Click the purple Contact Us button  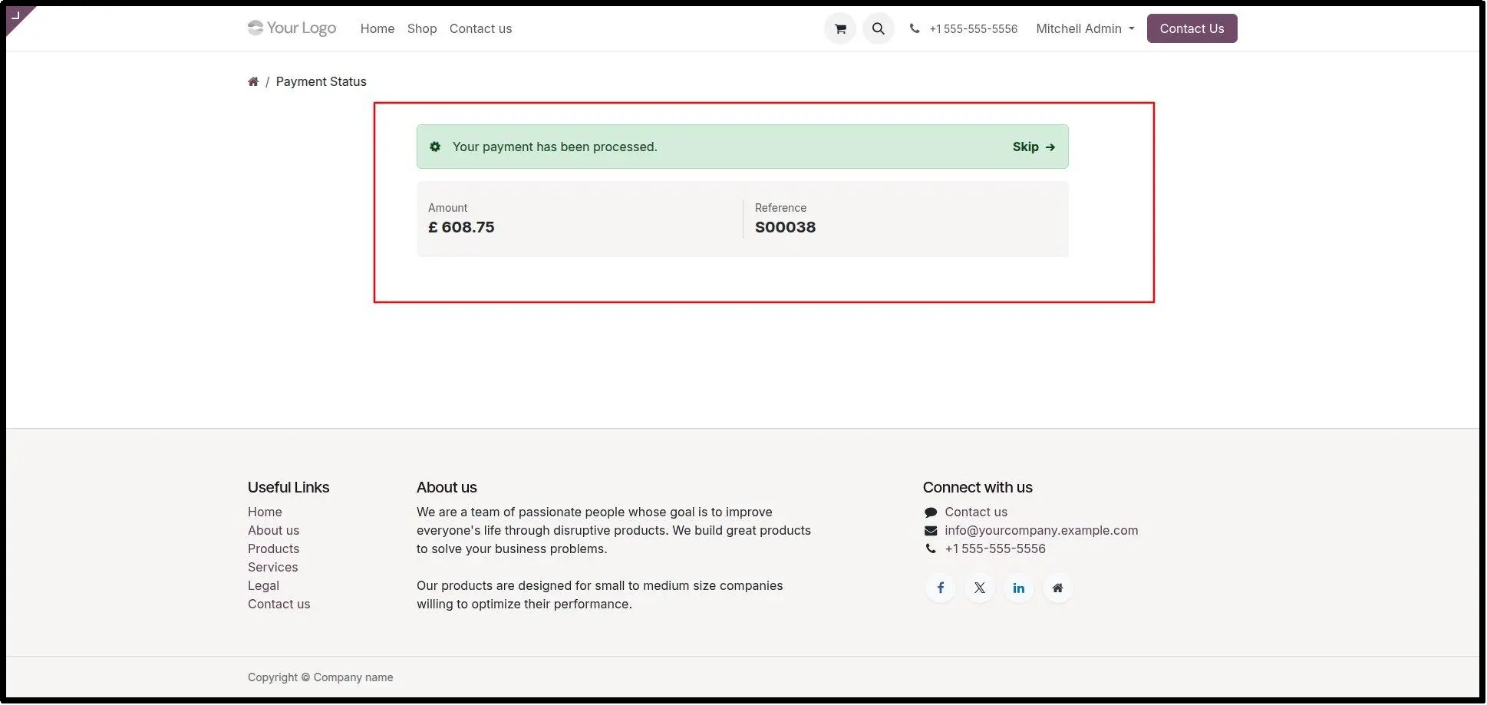[x=1192, y=28]
